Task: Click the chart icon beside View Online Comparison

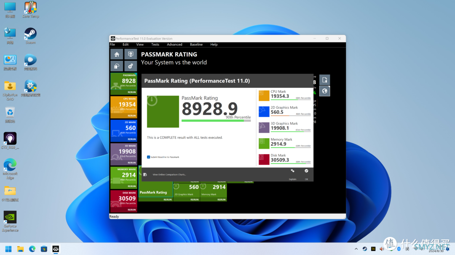Action: pyautogui.click(x=145, y=174)
